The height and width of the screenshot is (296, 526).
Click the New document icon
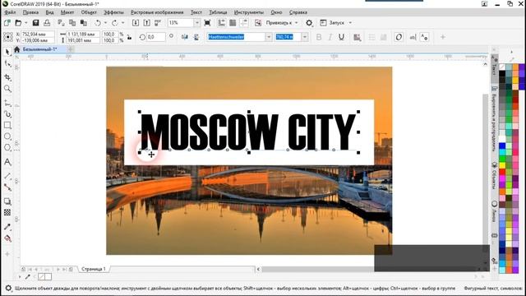7,23
